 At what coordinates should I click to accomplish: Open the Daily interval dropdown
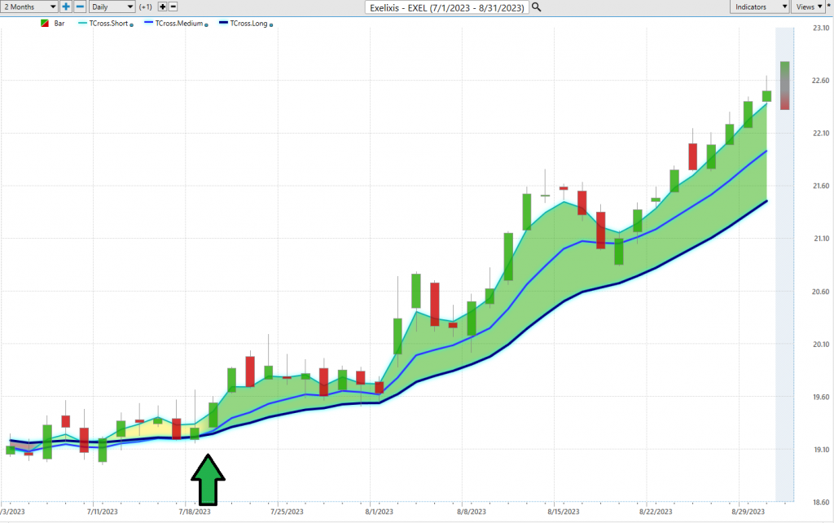click(112, 7)
